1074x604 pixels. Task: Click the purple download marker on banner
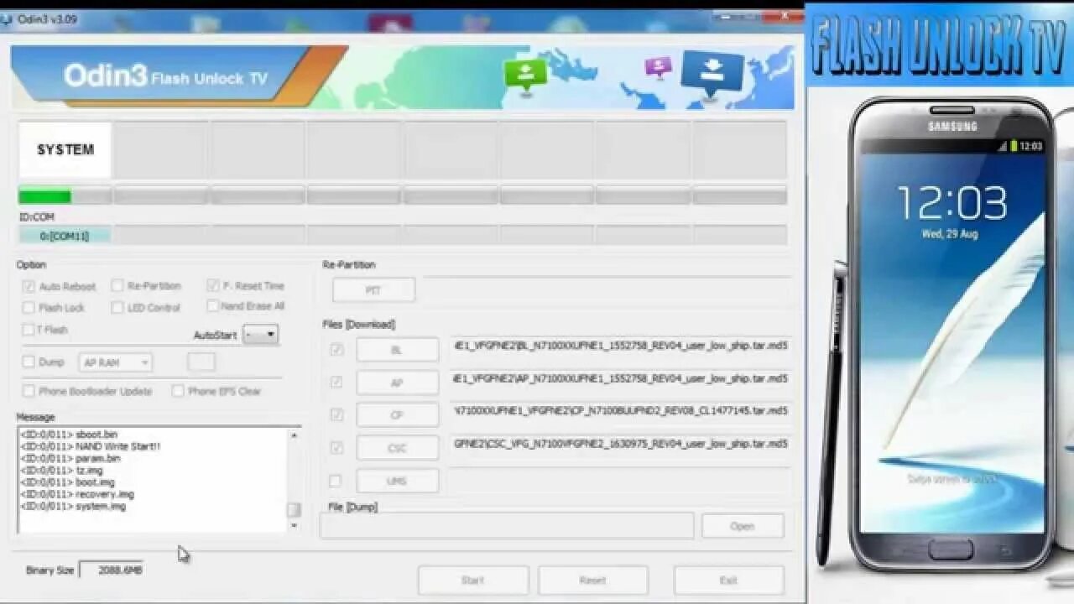[658, 66]
